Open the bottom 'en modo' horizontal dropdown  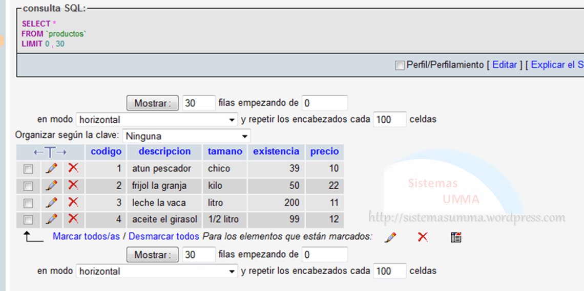(157, 272)
